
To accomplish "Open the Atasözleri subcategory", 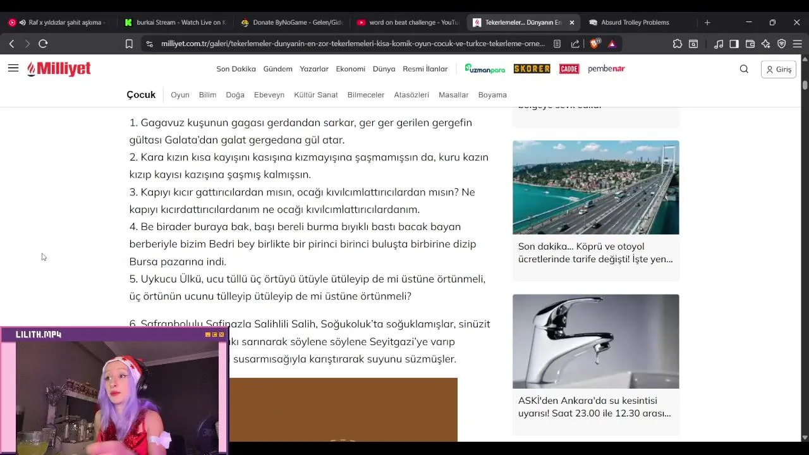I will (411, 95).
